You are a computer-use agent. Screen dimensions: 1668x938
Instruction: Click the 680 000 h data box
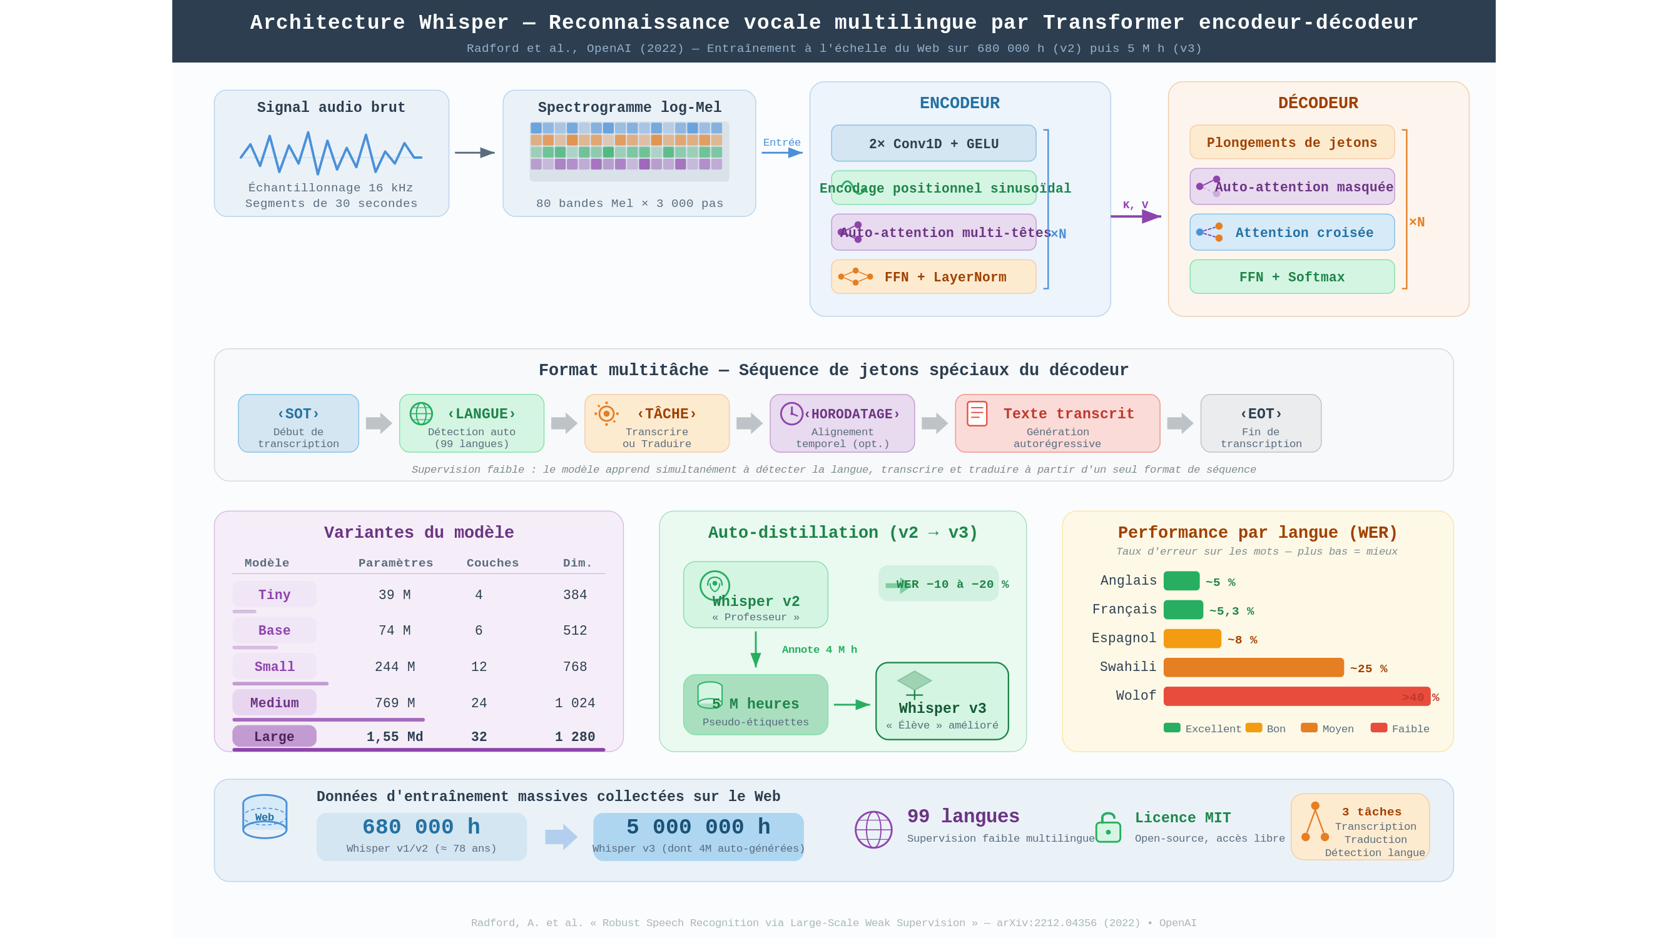(421, 835)
